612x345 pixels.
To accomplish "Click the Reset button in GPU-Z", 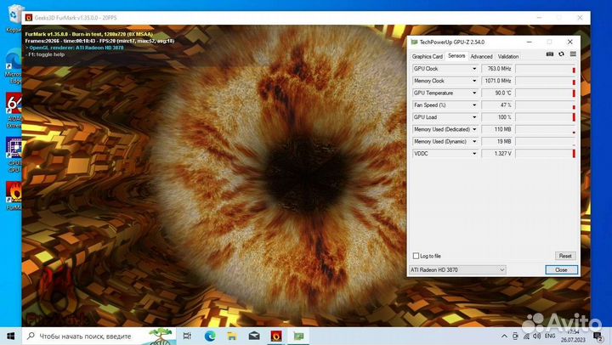I will pos(565,256).
